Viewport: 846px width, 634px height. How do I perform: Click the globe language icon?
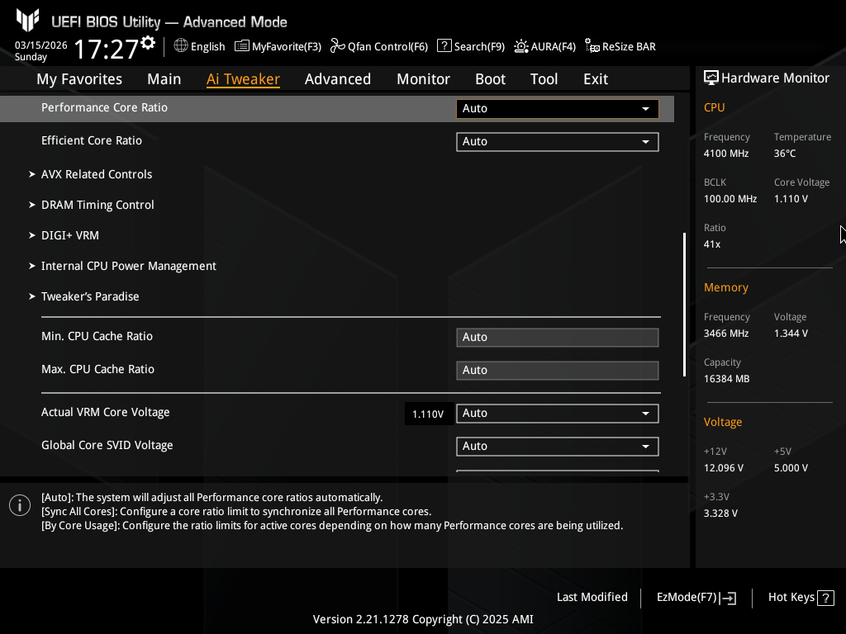tap(181, 46)
